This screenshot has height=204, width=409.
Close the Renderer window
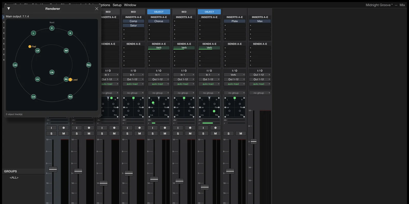tap(96, 8)
